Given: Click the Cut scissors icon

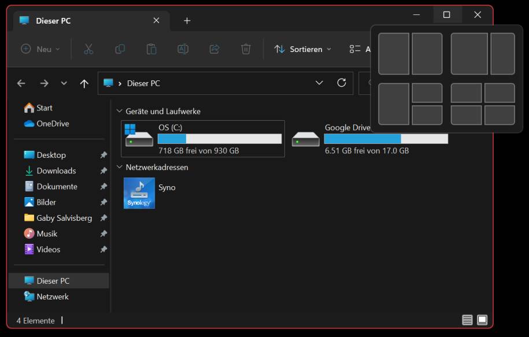Looking at the screenshot, I should click(x=88, y=49).
